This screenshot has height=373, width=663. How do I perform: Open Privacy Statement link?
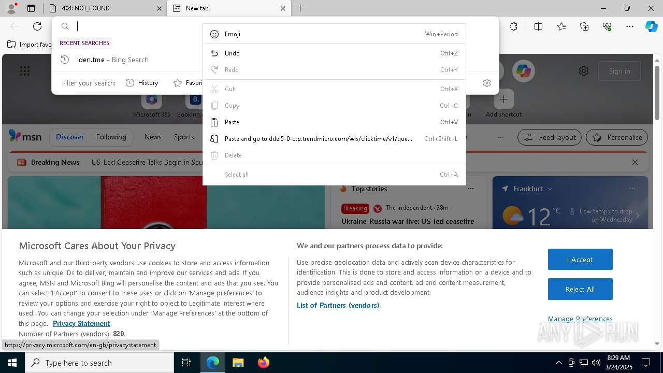coord(81,323)
